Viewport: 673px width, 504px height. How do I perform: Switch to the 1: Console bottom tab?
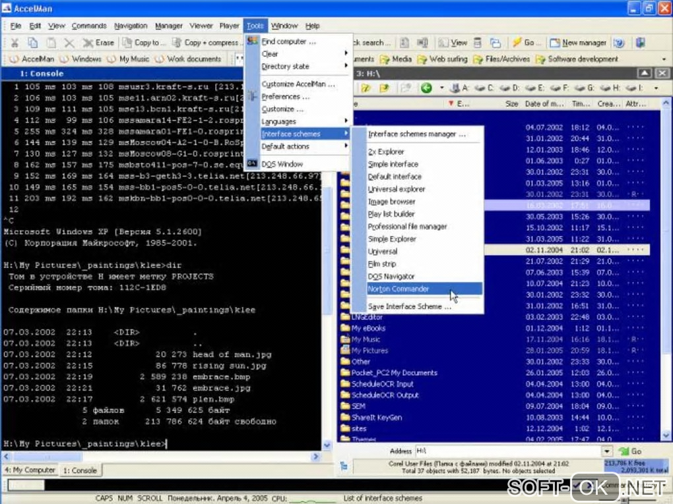pyautogui.click(x=80, y=470)
